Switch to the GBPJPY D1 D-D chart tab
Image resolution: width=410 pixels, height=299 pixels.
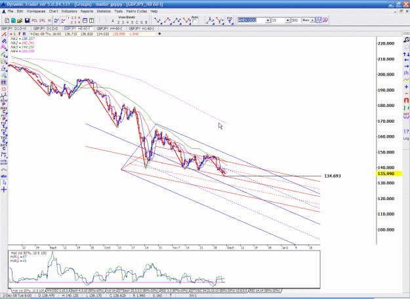pos(46,28)
